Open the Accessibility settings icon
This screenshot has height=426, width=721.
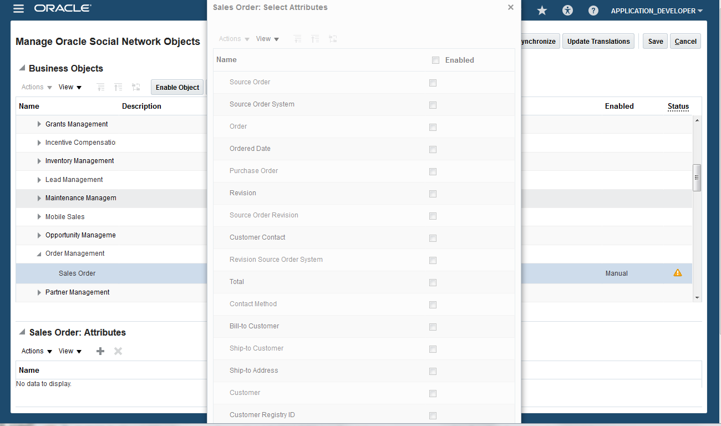[567, 11]
